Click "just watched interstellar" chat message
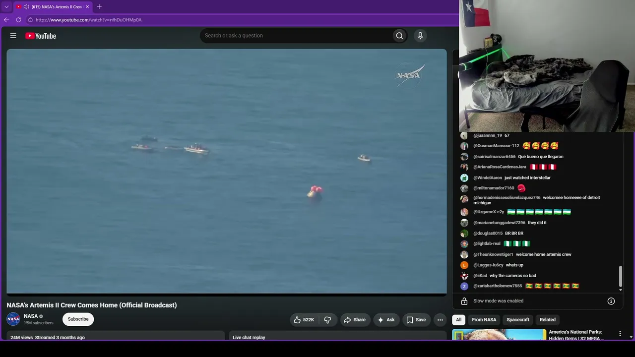The width and height of the screenshot is (635, 357). click(x=527, y=178)
